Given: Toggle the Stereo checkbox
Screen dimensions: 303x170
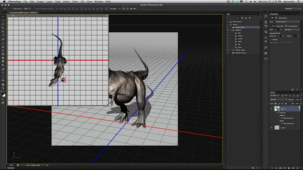Looking at the screenshot, I should coord(271,40).
